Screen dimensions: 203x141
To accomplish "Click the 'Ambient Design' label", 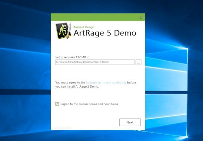I will (84, 27).
